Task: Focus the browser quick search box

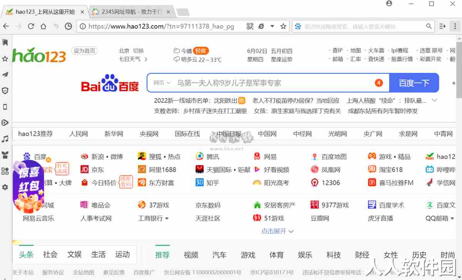Action: coord(362,27)
